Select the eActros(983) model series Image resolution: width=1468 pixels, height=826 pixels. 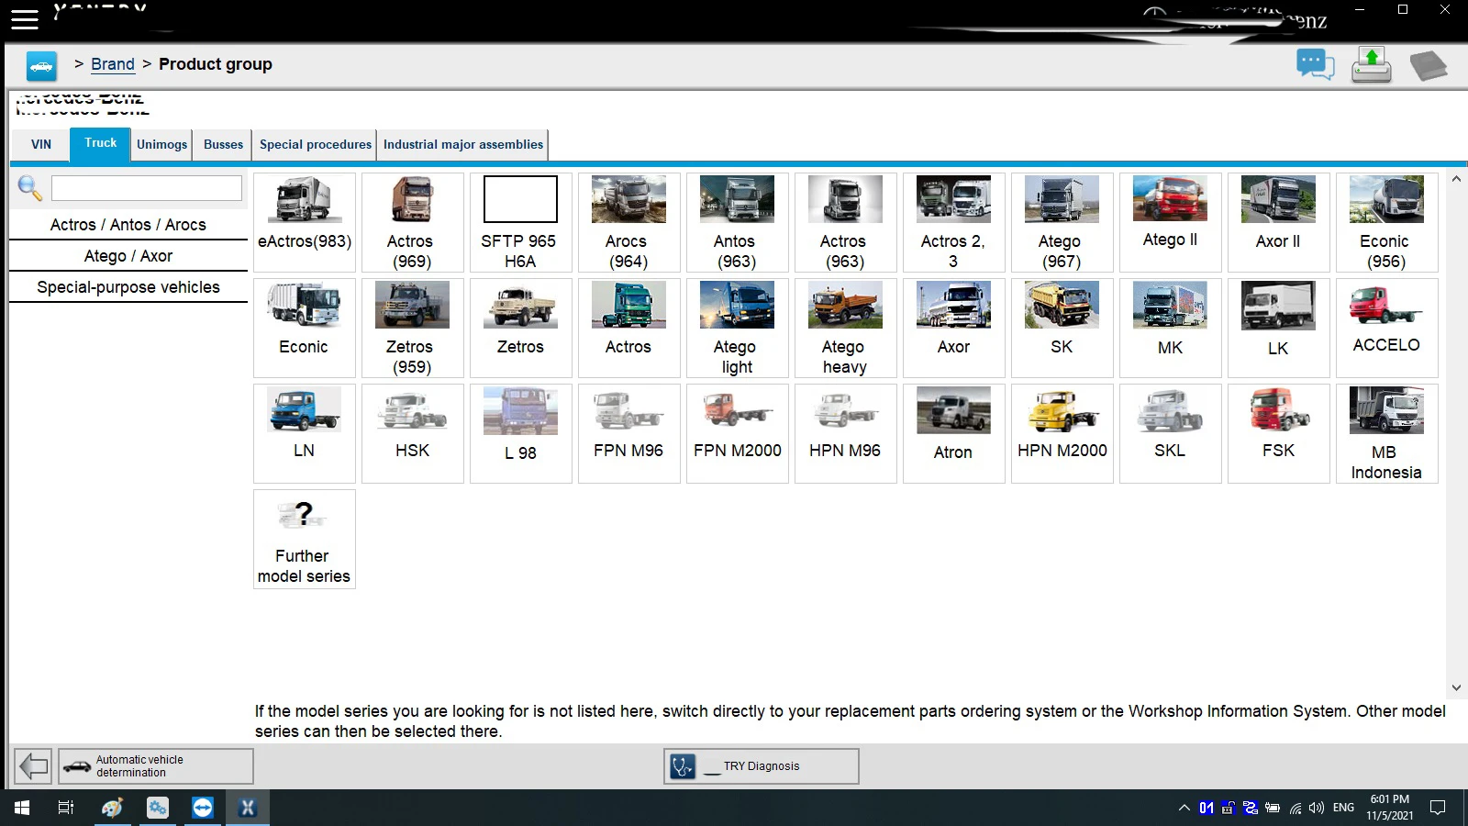[305, 222]
